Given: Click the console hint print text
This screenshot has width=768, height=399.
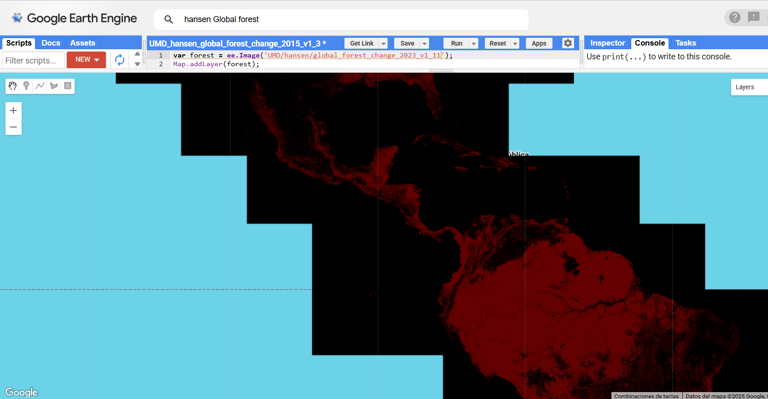Looking at the screenshot, I should (659, 57).
